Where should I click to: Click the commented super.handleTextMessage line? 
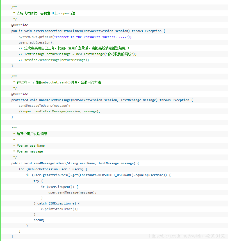59,112
